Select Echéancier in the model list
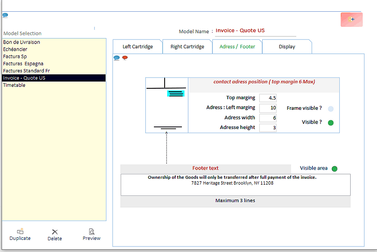The height and width of the screenshot is (252, 377). (54, 49)
